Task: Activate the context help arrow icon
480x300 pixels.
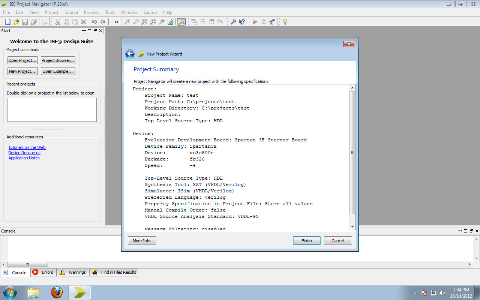Action: pos(242,22)
